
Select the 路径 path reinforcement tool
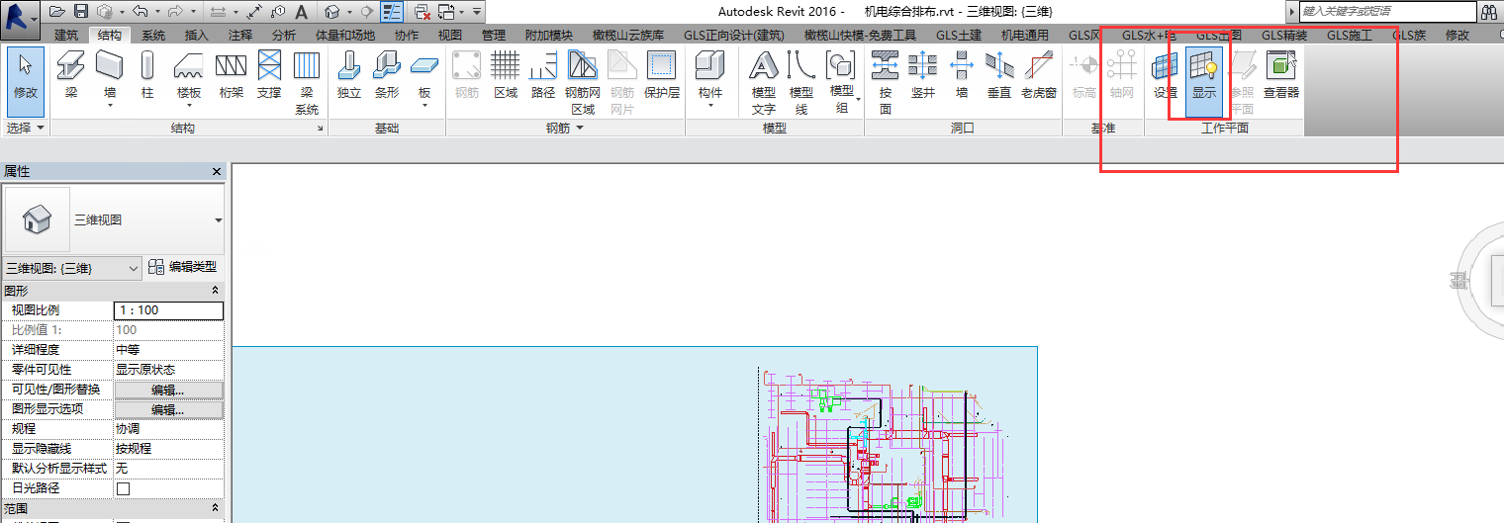(x=543, y=76)
